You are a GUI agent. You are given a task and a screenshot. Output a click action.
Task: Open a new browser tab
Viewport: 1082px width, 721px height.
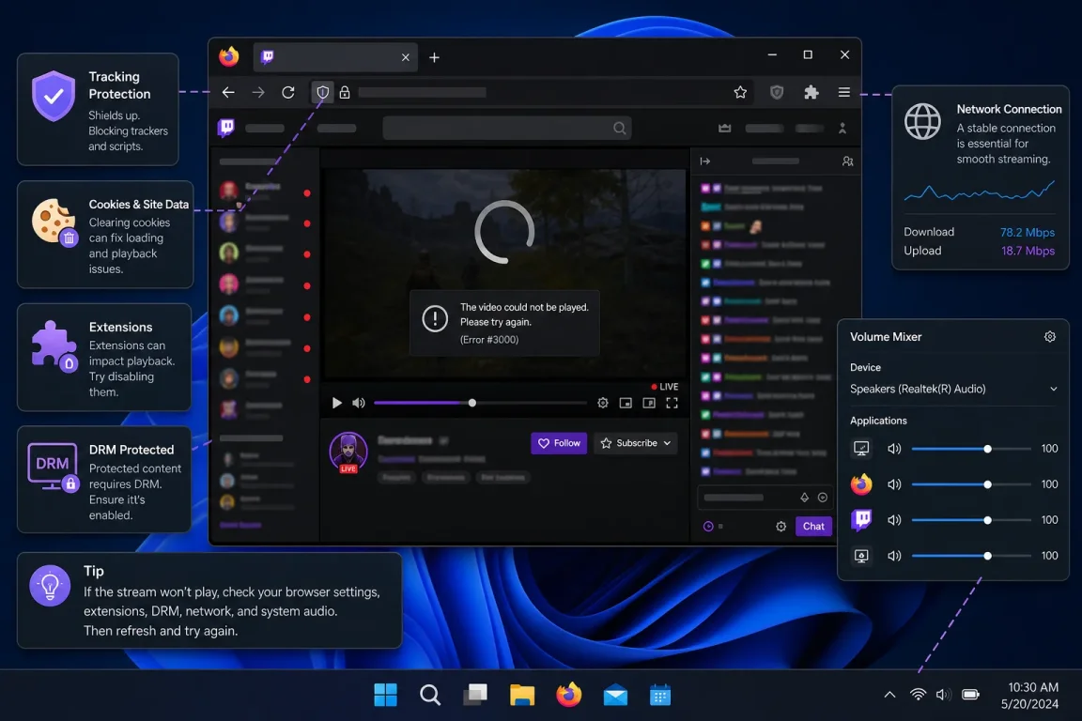[x=434, y=57]
